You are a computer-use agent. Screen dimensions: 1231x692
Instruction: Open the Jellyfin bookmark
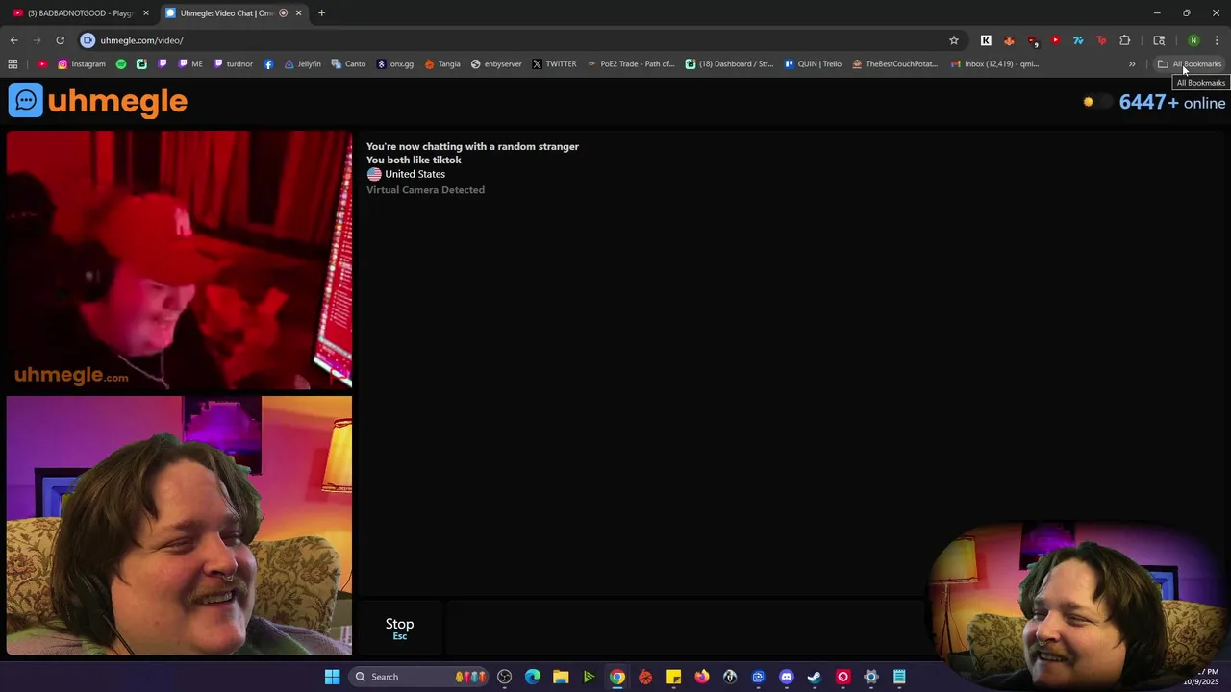click(302, 64)
